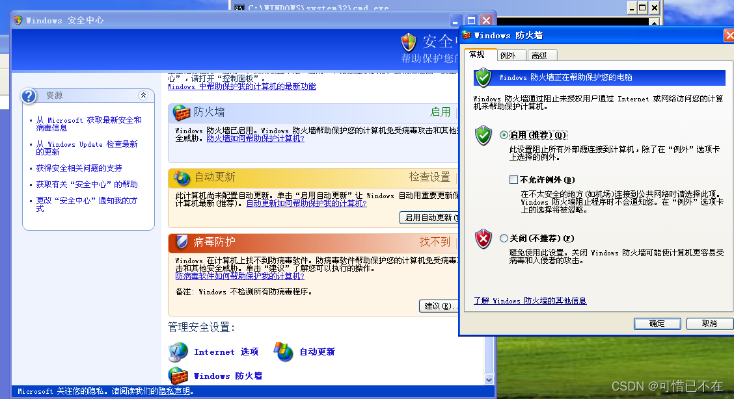Click the 自动更新 icon under 管理安全设置
This screenshot has height=399, width=734.
click(282, 352)
